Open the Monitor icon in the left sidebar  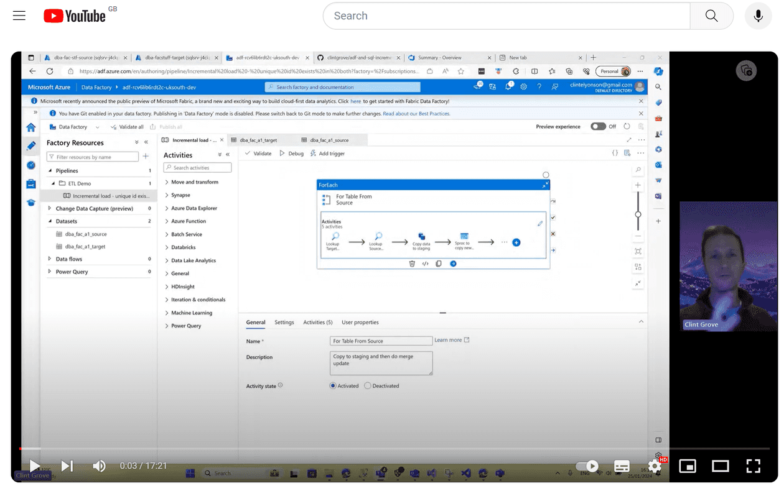click(31, 165)
